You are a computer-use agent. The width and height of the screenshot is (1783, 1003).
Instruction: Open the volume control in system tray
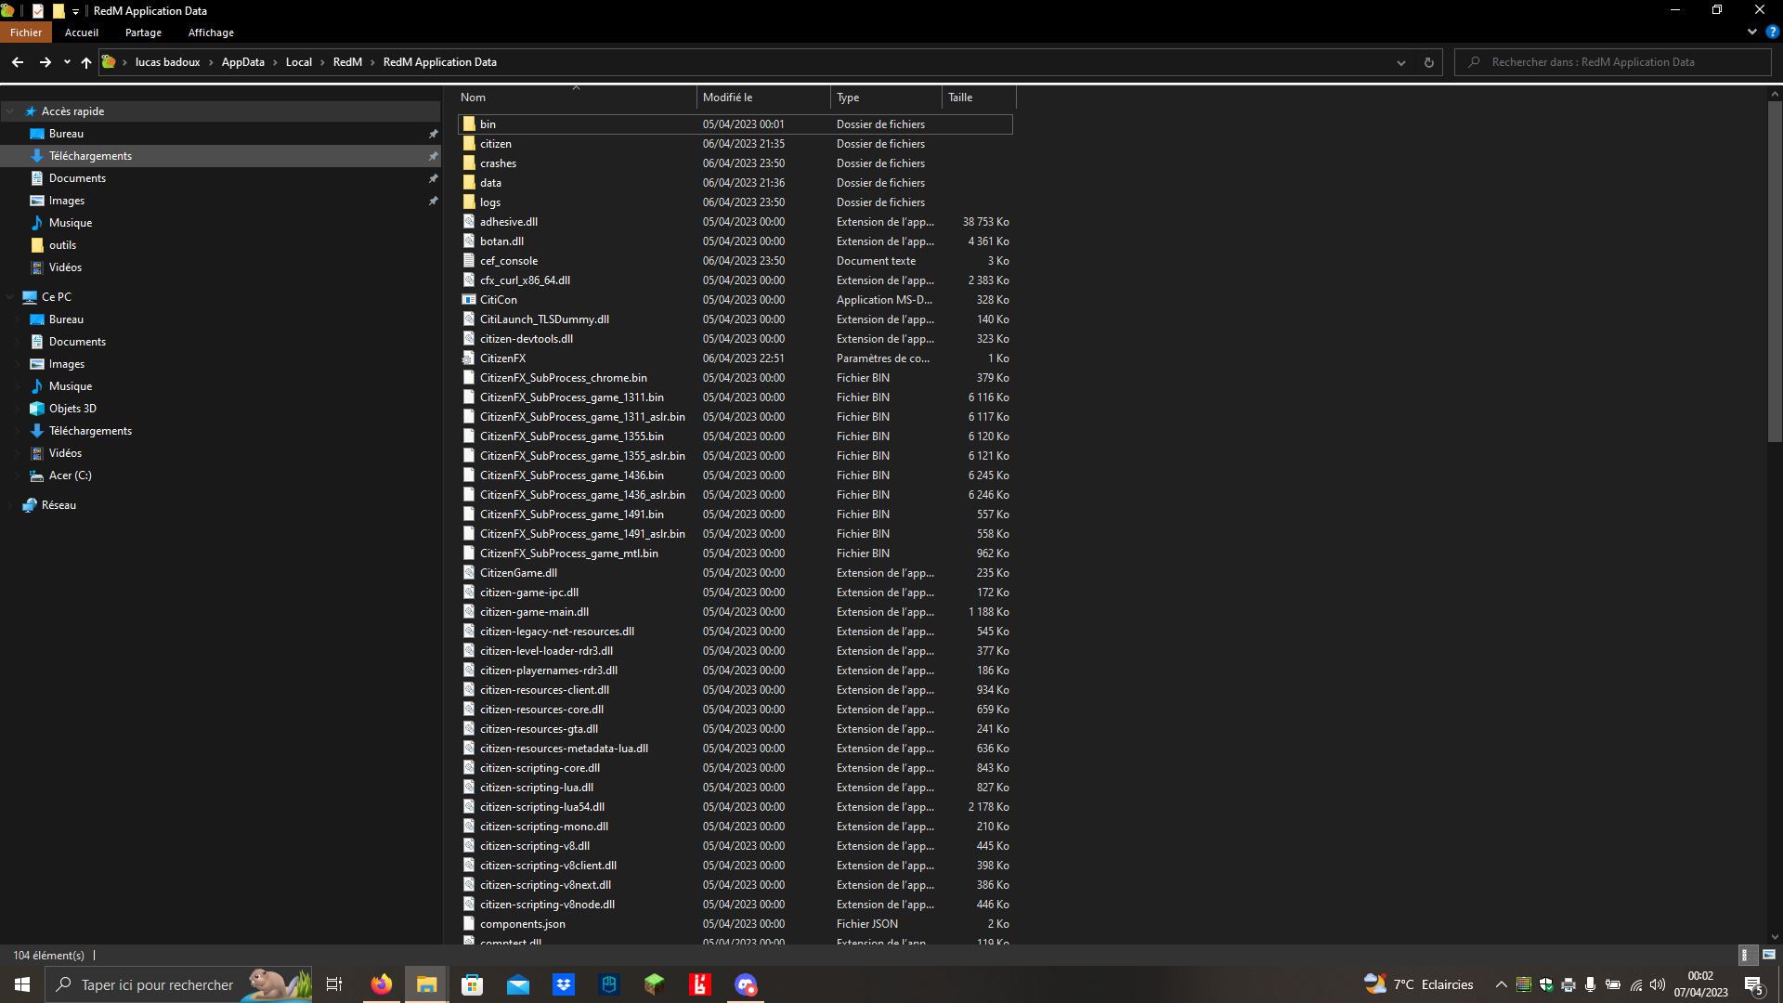1658,984
